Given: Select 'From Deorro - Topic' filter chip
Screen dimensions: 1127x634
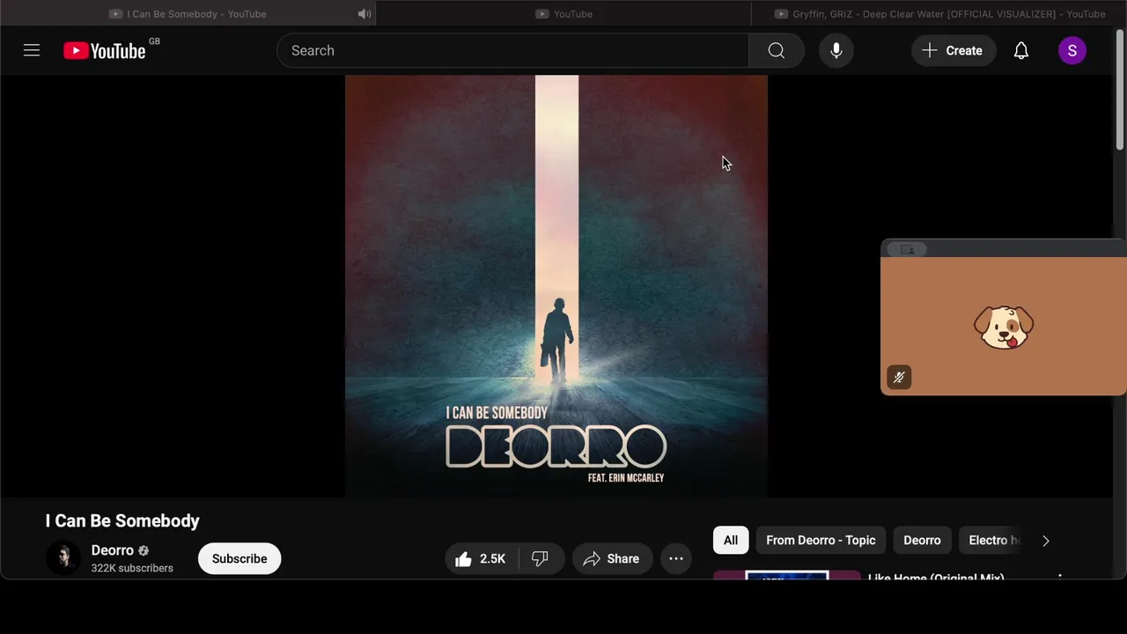Looking at the screenshot, I should point(821,540).
